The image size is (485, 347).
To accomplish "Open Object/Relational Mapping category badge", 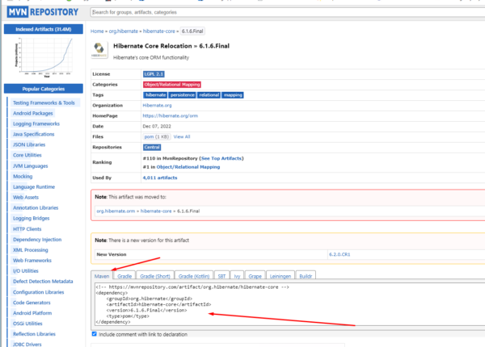I will (172, 85).
